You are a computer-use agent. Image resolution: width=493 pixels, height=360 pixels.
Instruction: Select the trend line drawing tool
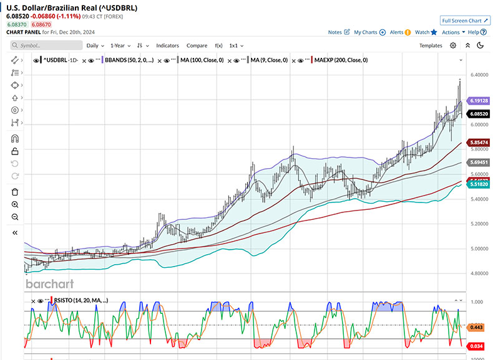15,60
